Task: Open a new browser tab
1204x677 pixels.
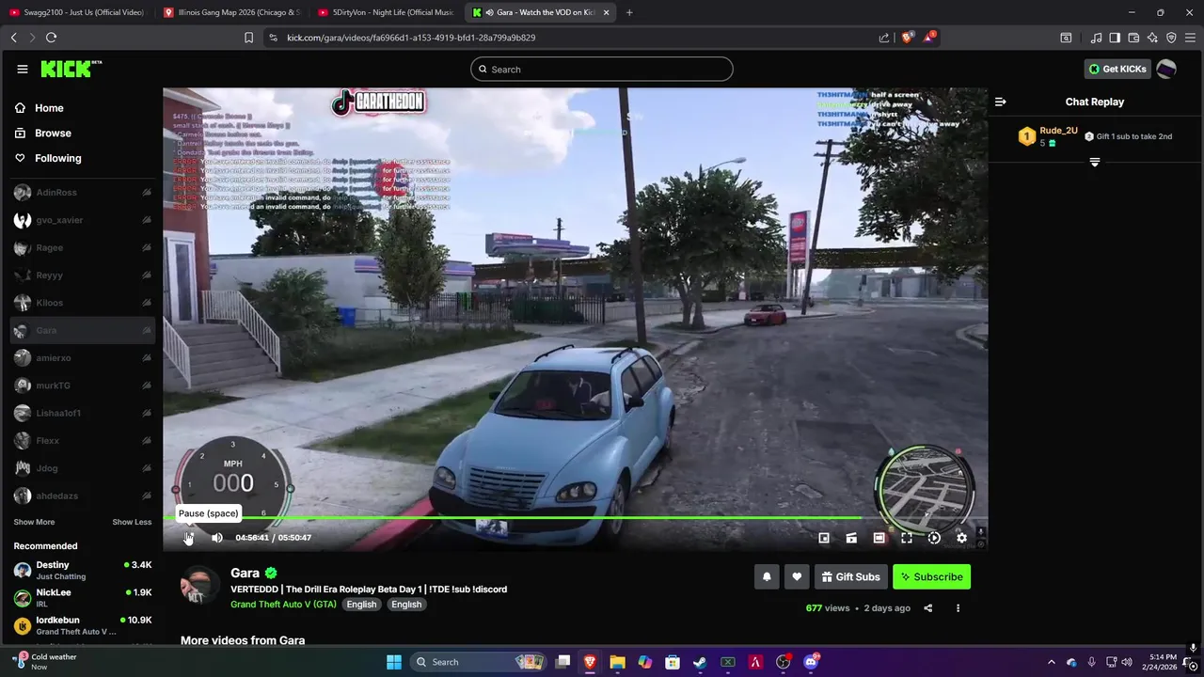Action: tap(629, 12)
